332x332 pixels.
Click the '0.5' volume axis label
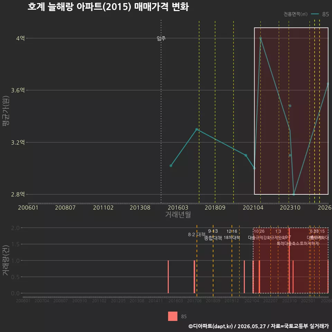[x=15, y=277]
